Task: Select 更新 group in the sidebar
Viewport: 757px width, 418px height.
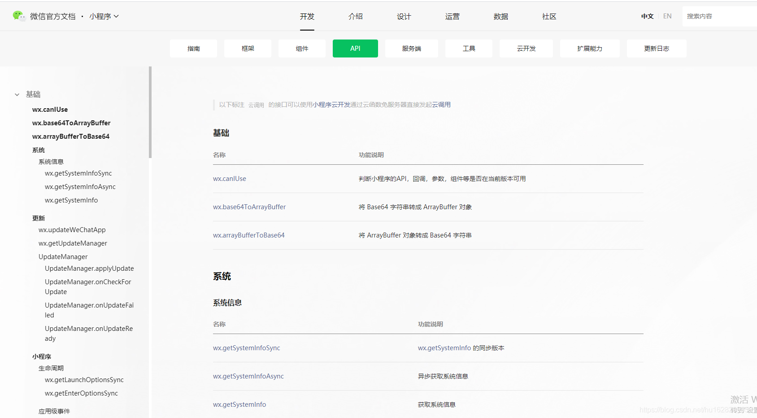Action: [39, 218]
